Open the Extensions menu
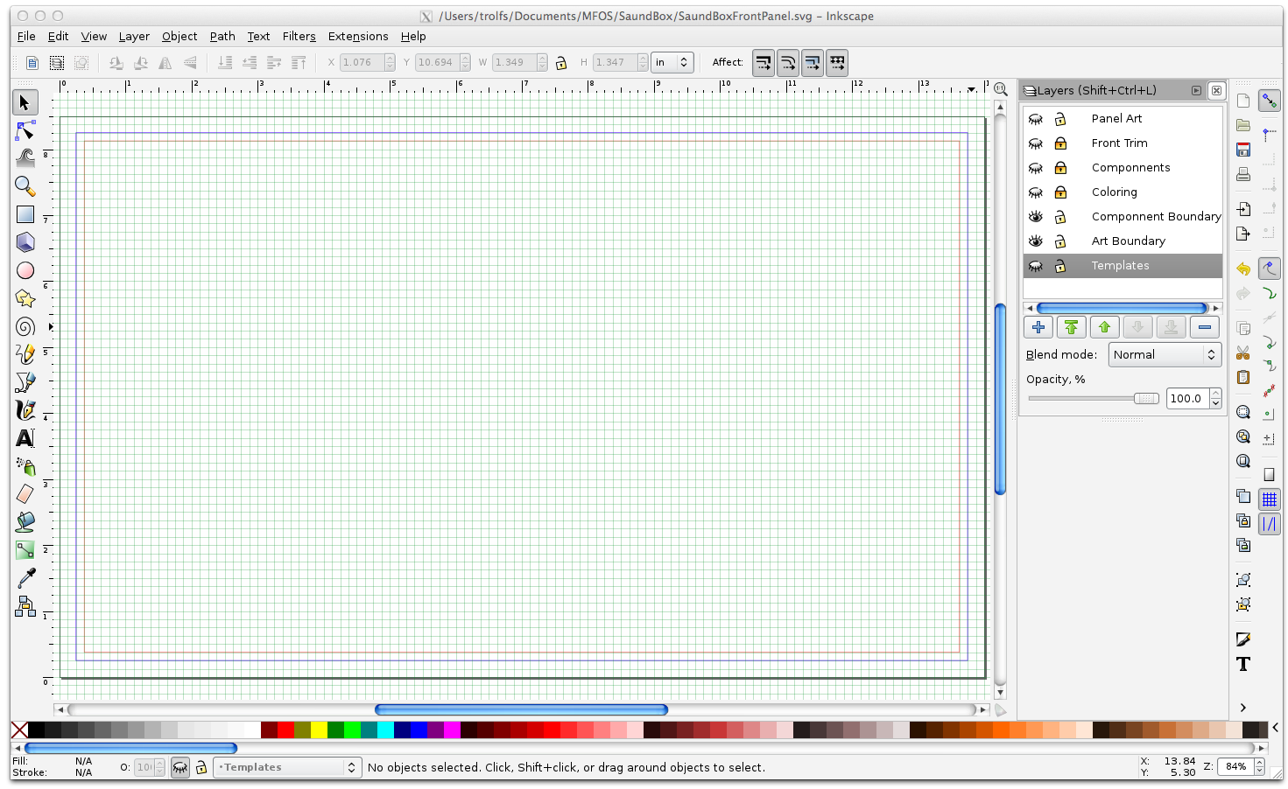 pos(357,36)
